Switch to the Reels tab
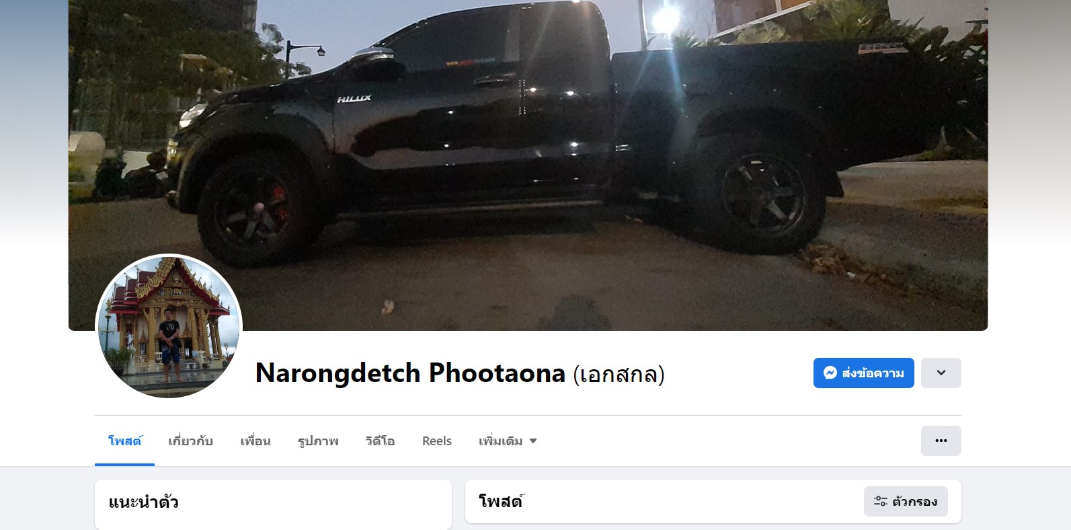This screenshot has height=530, width=1071. pos(437,441)
